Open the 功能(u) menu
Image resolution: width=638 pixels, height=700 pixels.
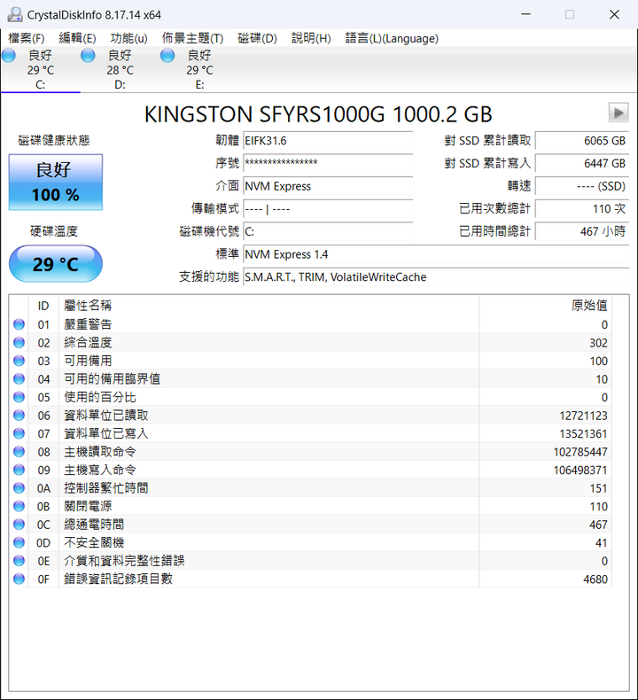(x=129, y=38)
